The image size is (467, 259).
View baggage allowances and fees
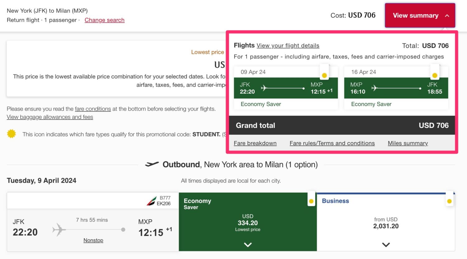coord(50,117)
